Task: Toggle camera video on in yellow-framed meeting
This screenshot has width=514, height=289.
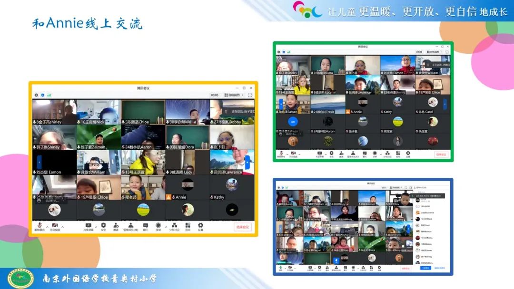Action: pos(55,226)
